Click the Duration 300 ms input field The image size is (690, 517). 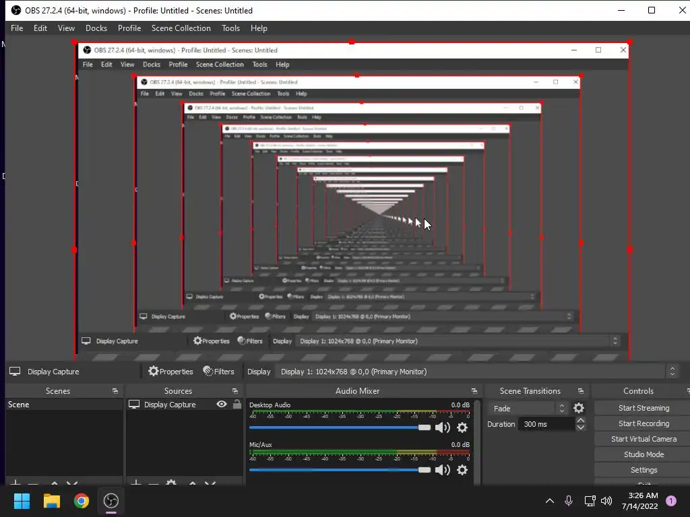pos(547,424)
